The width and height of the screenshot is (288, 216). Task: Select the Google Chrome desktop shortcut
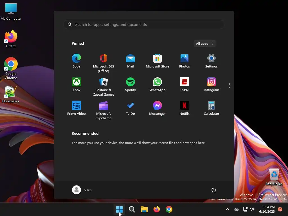coord(11,68)
